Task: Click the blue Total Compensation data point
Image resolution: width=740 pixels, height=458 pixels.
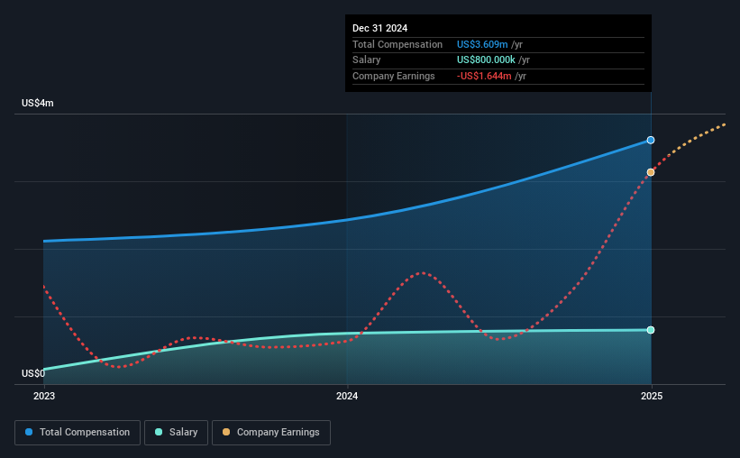Action: pos(651,141)
